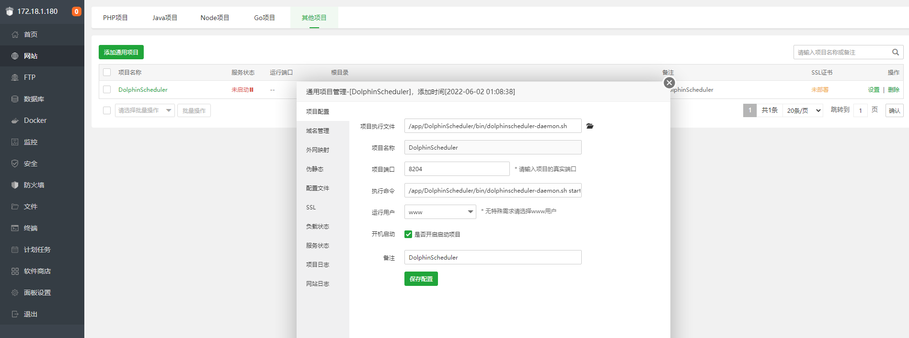The height and width of the screenshot is (338, 909).
Task: Open the batch operation dropdown
Action: [x=145, y=110]
